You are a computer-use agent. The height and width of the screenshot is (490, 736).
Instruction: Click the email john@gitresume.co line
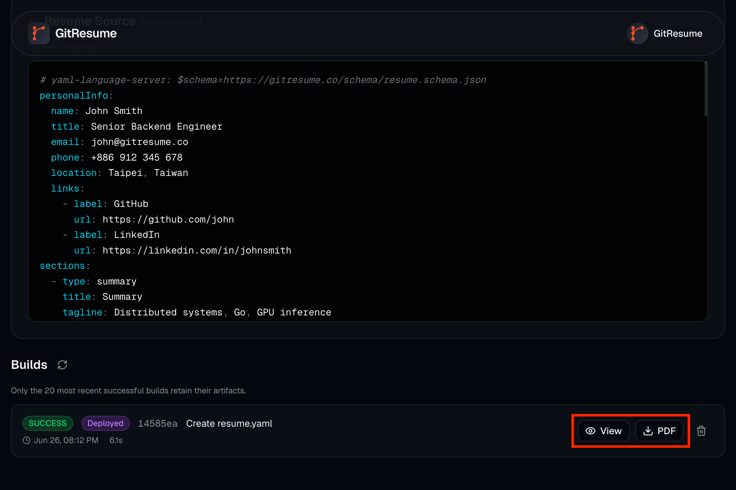pos(120,142)
